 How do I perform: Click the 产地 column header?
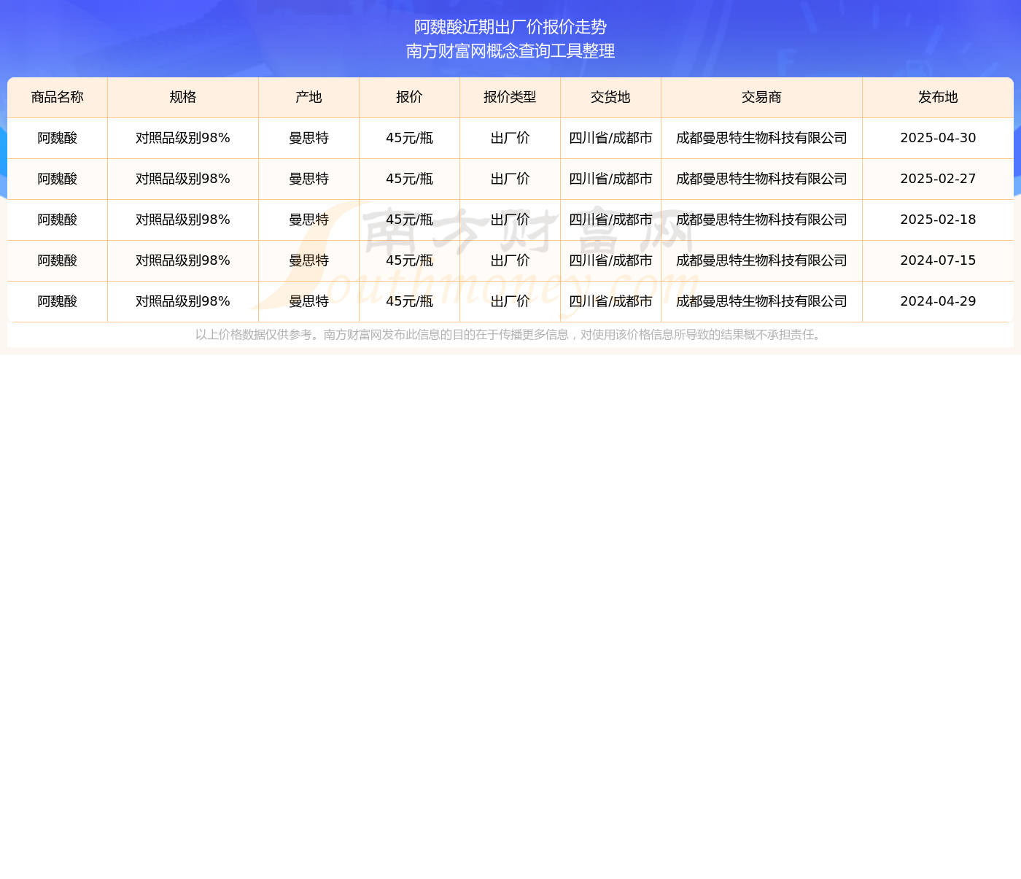(309, 98)
